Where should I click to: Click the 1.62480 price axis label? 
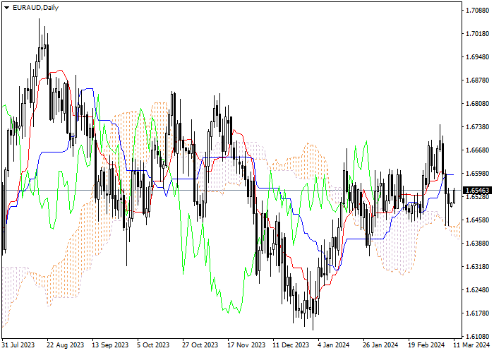point(477,290)
